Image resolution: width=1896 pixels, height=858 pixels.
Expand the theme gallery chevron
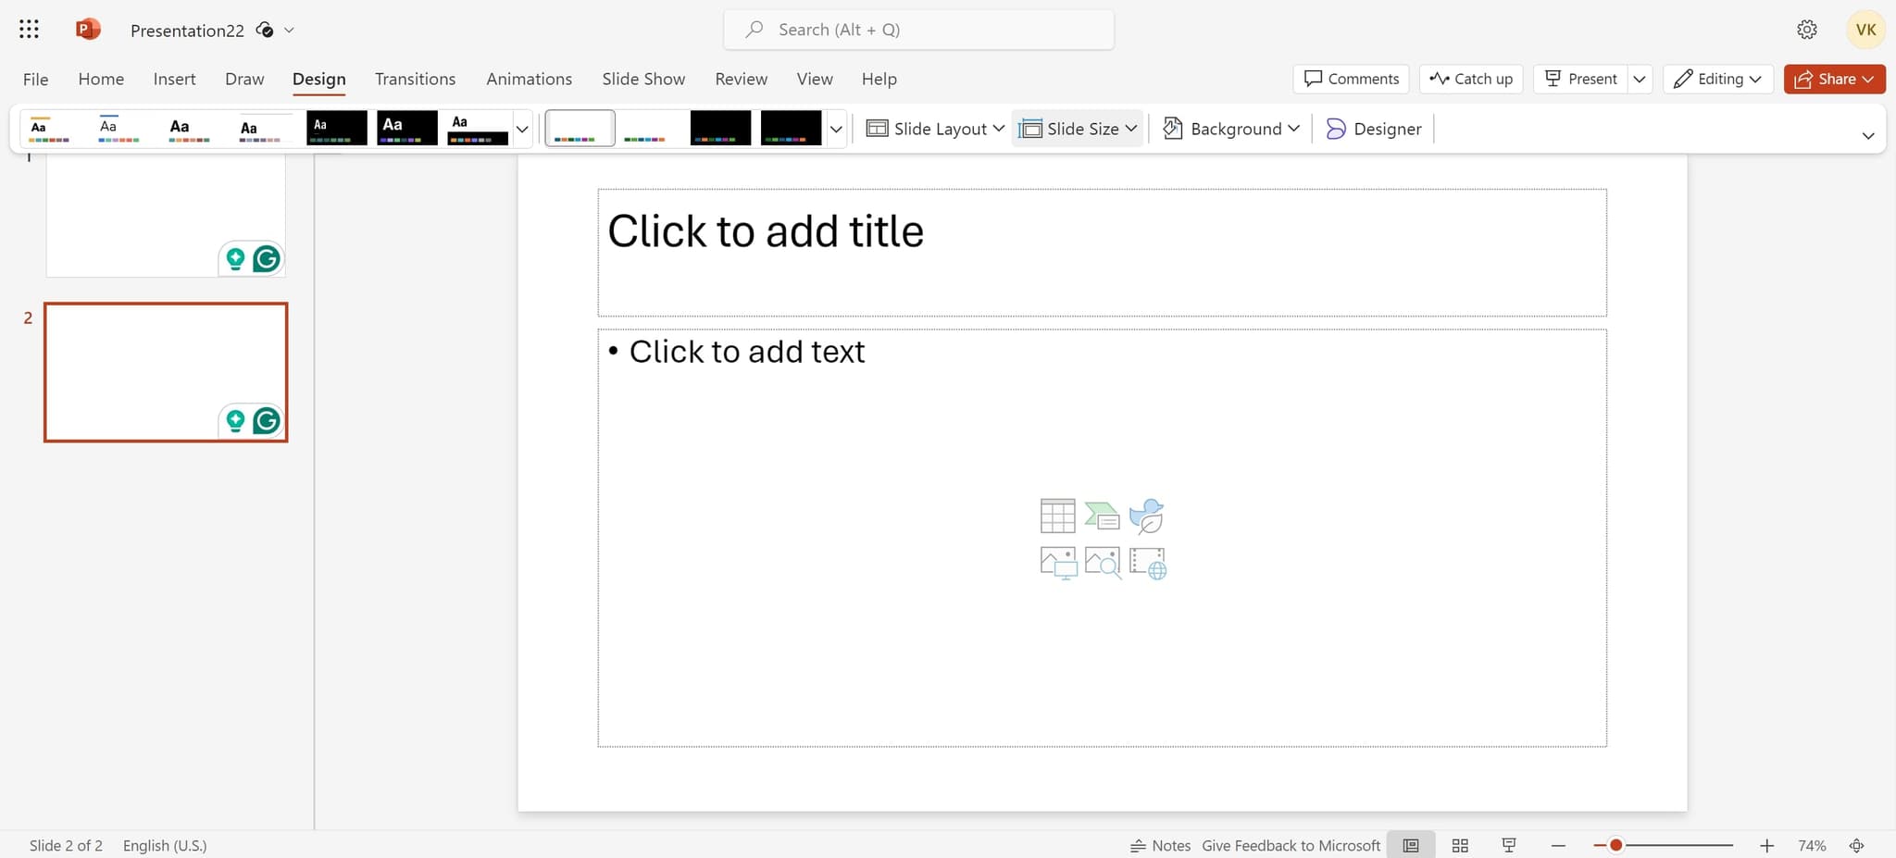pyautogui.click(x=521, y=130)
